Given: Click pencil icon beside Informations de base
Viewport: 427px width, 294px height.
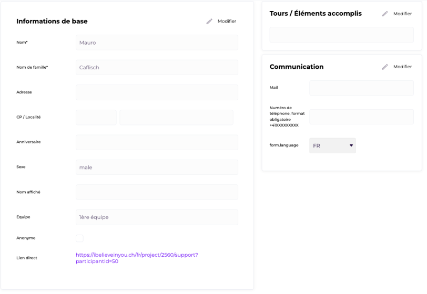Looking at the screenshot, I should [x=209, y=21].
